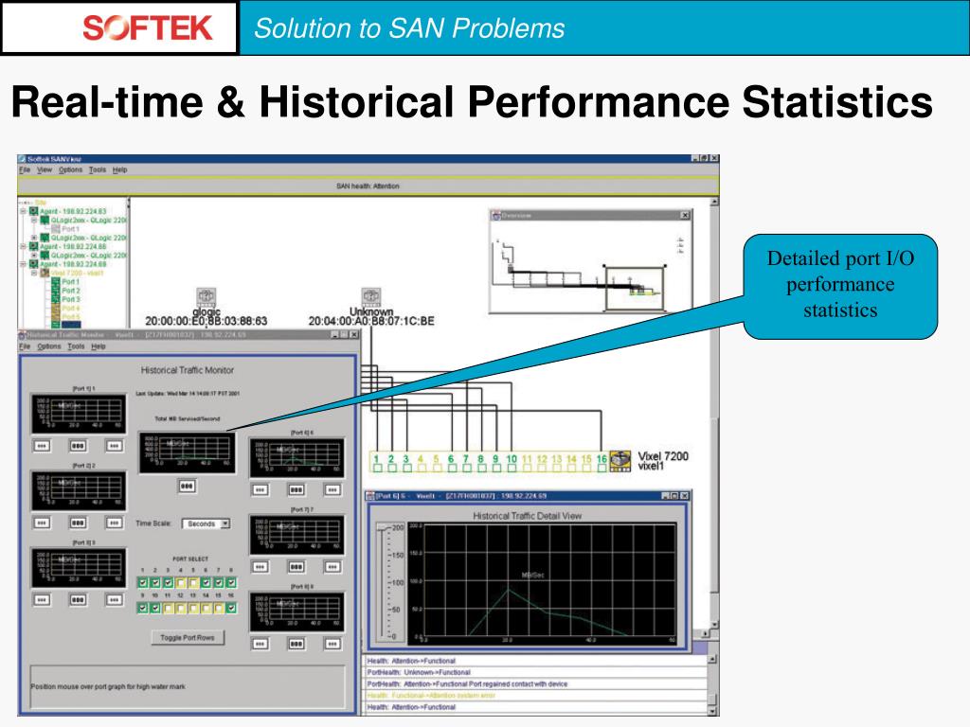The image size is (970, 727).
Task: Uncheck port 2 in Port Select
Action: [155, 582]
